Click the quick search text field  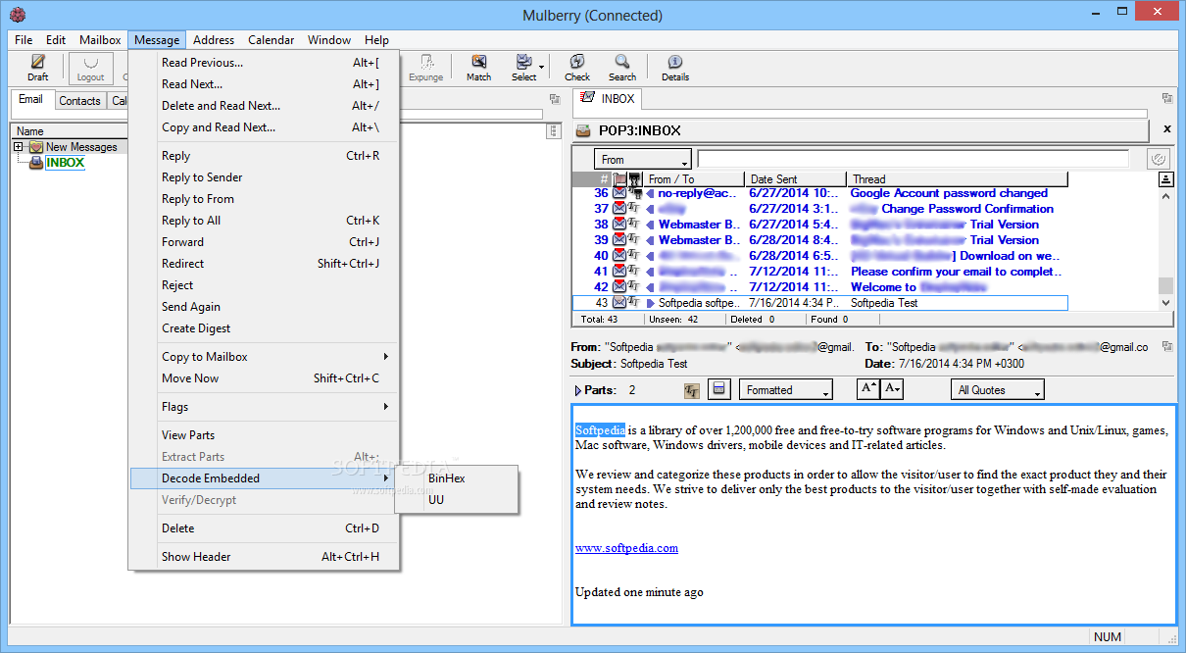(914, 159)
